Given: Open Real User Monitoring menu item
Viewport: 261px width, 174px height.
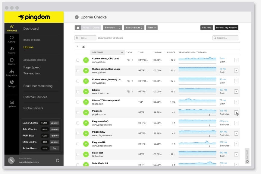Looking at the screenshot, I should 38,86.
